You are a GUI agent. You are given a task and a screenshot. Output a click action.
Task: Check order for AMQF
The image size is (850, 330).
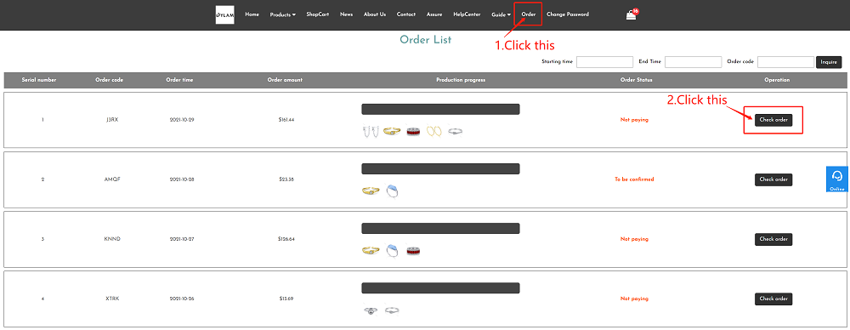pyautogui.click(x=773, y=179)
